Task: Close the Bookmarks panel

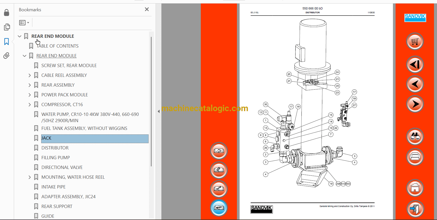Action: click(x=147, y=10)
